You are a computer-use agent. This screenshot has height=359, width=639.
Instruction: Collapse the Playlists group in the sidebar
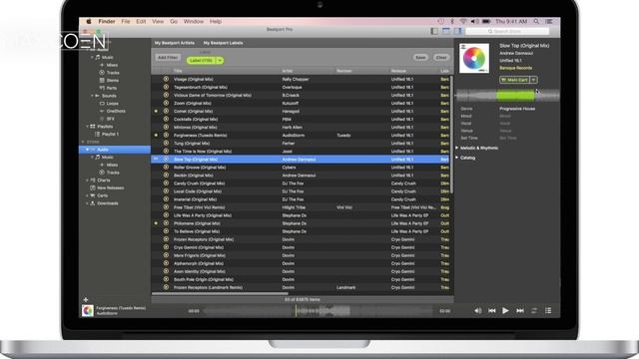[x=88, y=127]
